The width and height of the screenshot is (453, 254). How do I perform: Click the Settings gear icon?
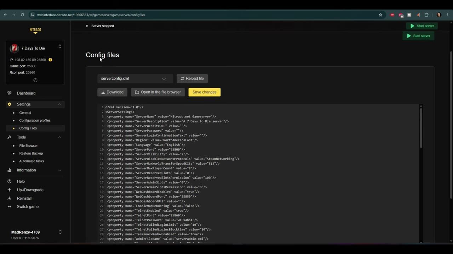point(10,104)
